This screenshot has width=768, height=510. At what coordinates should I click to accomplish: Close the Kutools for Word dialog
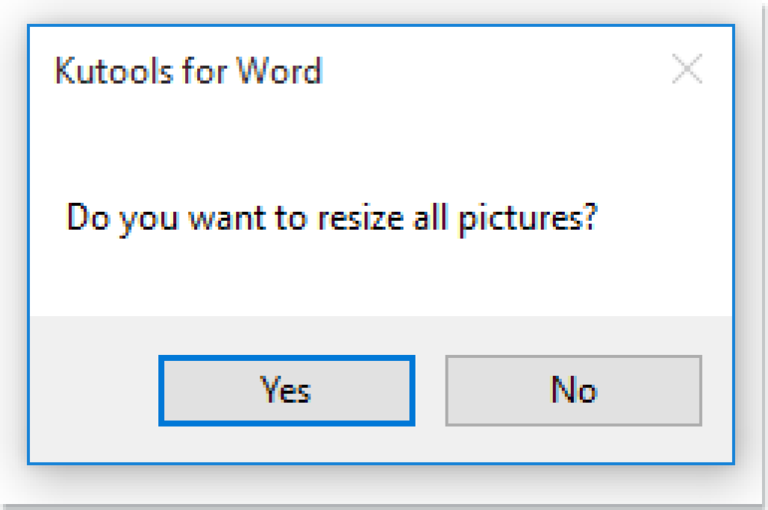(686, 70)
